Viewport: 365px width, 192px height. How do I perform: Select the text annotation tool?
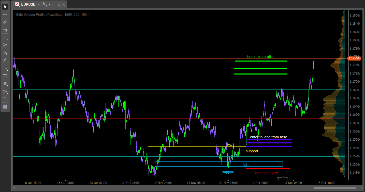(5, 99)
